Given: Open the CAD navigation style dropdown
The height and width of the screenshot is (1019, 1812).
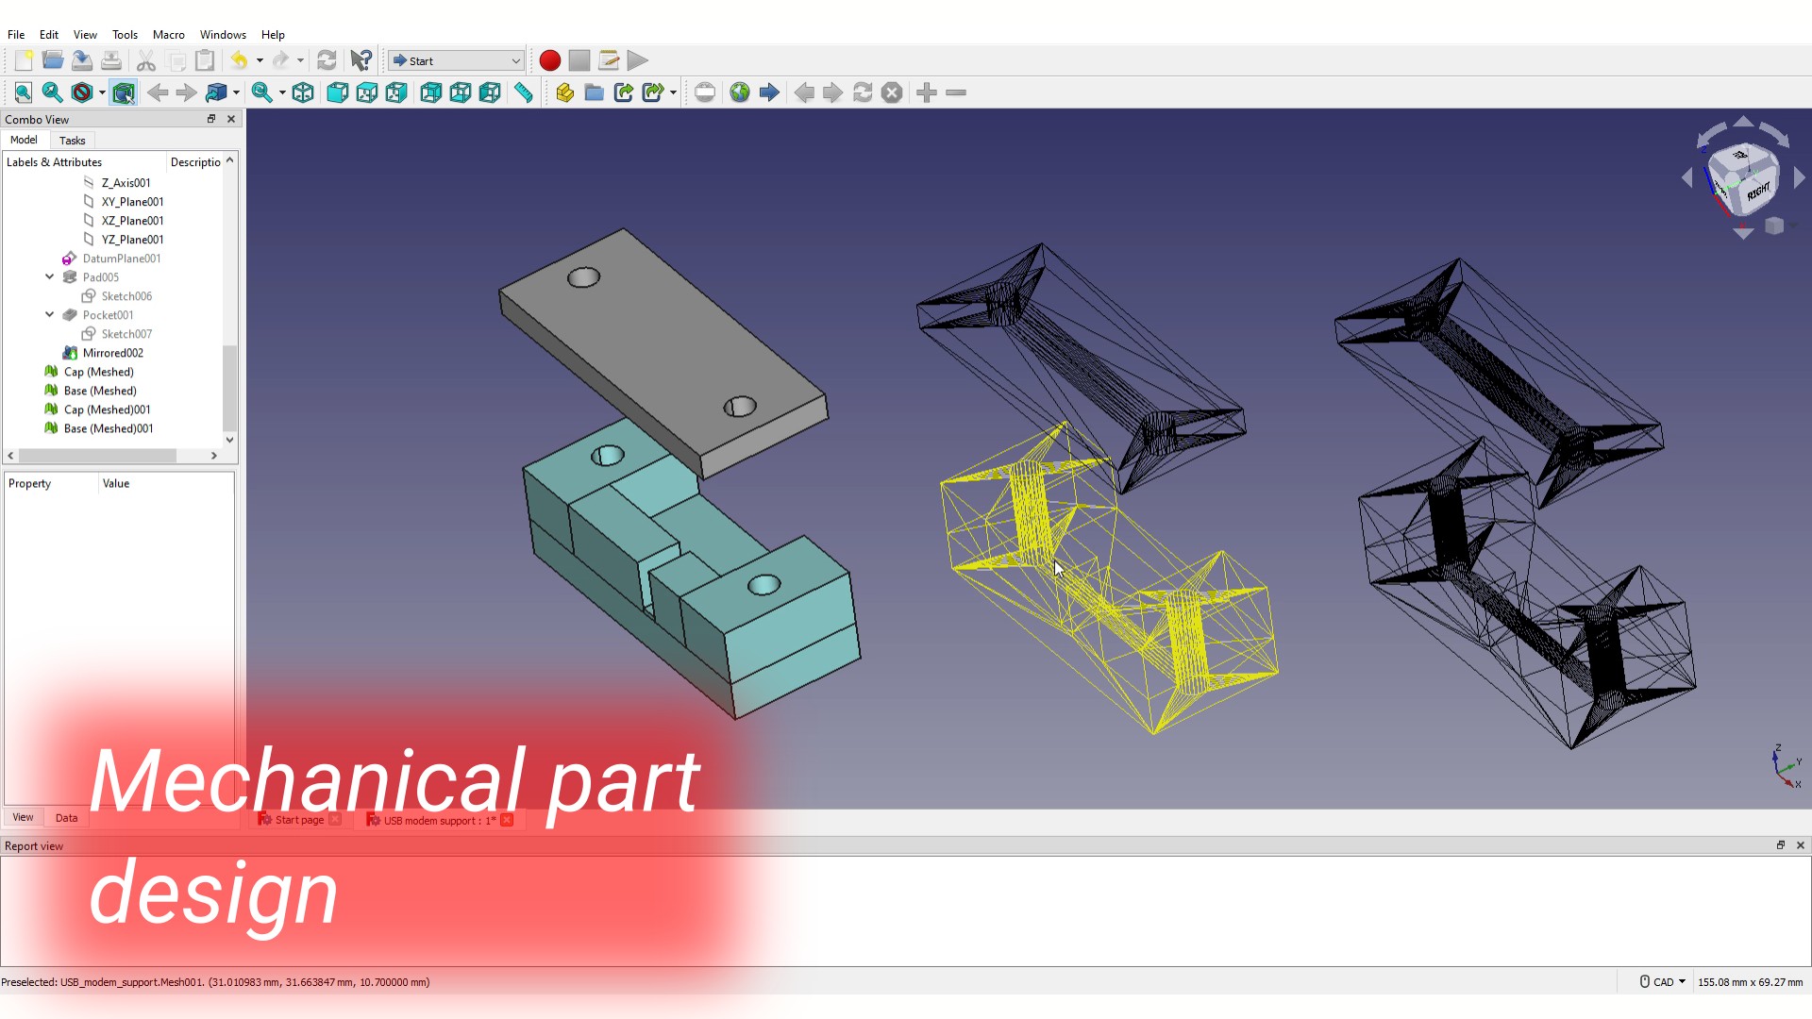Looking at the screenshot, I should coord(1663,982).
